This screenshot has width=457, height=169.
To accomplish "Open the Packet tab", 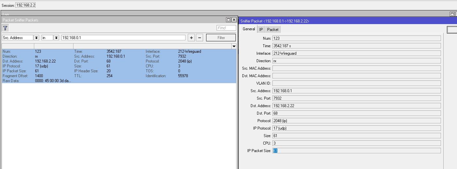I will point(273,30).
